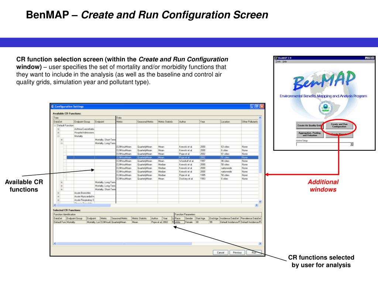Click the Create Air Quality Grid button
The width and height of the screenshot is (378, 283).
(x=310, y=125)
